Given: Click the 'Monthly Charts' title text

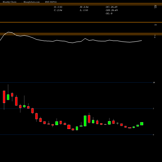Looking at the screenshot, I should point(9,2).
